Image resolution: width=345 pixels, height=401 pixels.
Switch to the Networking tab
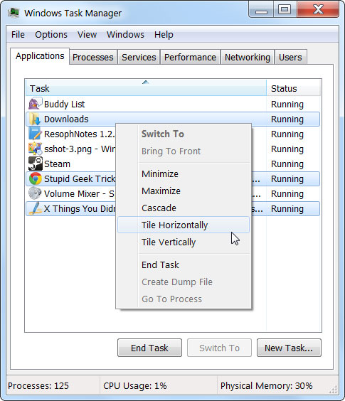click(248, 57)
